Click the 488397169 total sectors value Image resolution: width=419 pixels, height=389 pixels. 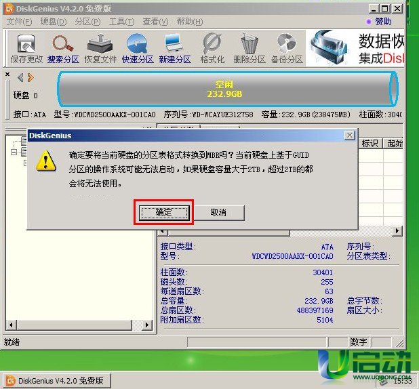(315, 310)
